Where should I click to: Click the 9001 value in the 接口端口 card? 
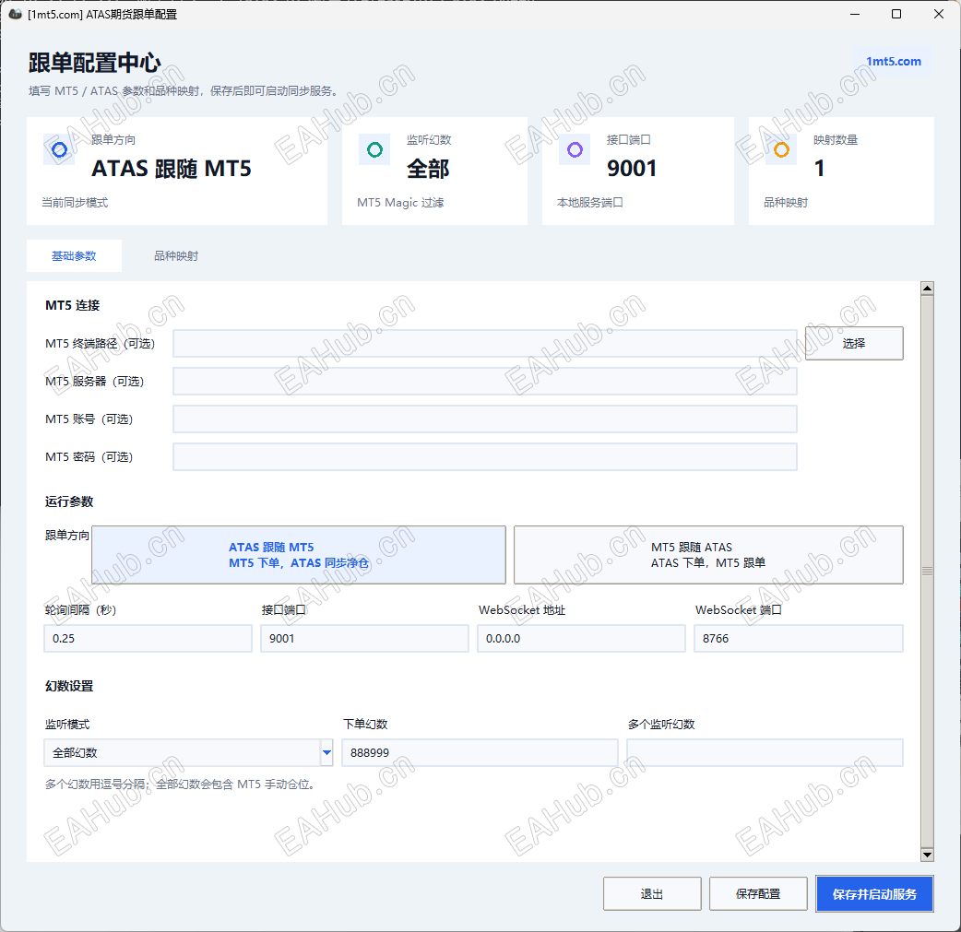[x=632, y=169]
